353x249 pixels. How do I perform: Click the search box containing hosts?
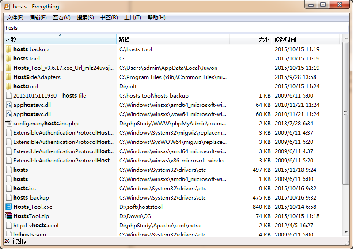(x=176, y=28)
